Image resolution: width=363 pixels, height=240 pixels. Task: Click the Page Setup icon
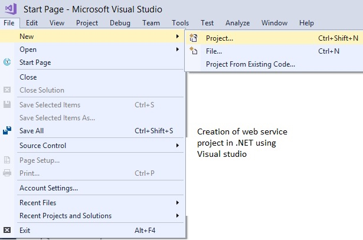[7, 160]
